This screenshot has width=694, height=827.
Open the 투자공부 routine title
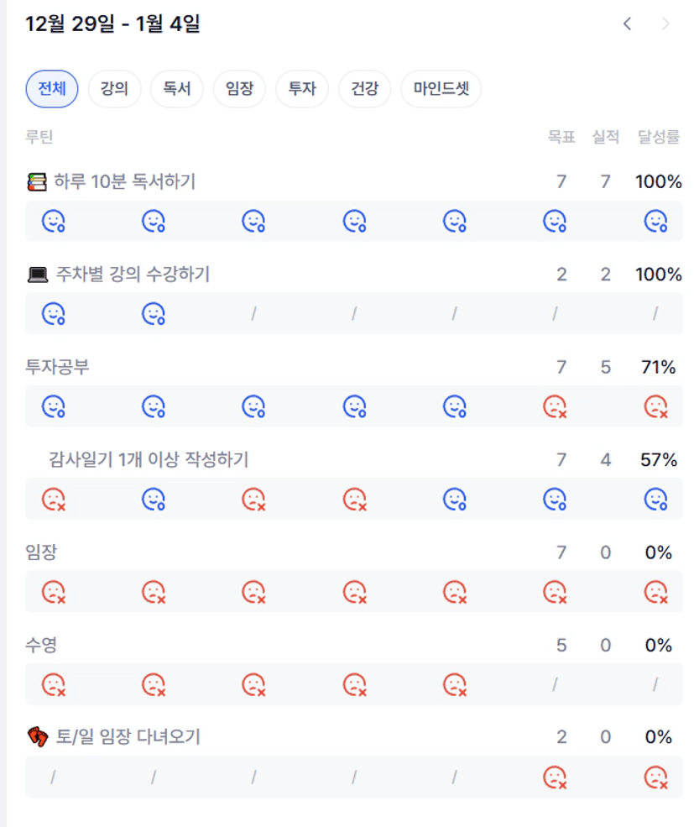58,367
